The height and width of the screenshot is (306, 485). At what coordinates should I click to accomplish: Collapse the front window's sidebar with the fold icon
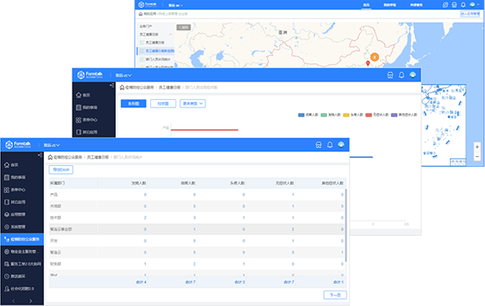pyautogui.click(x=40, y=155)
